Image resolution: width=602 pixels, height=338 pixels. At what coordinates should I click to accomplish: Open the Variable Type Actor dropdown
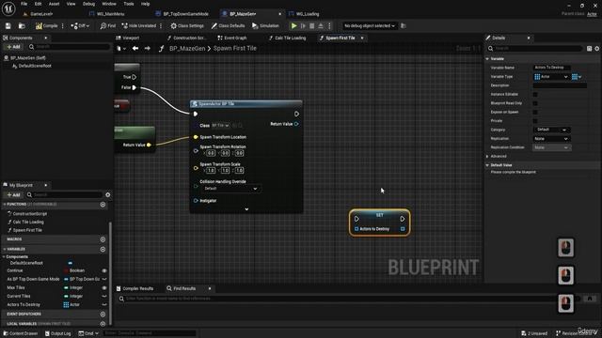tap(551, 77)
